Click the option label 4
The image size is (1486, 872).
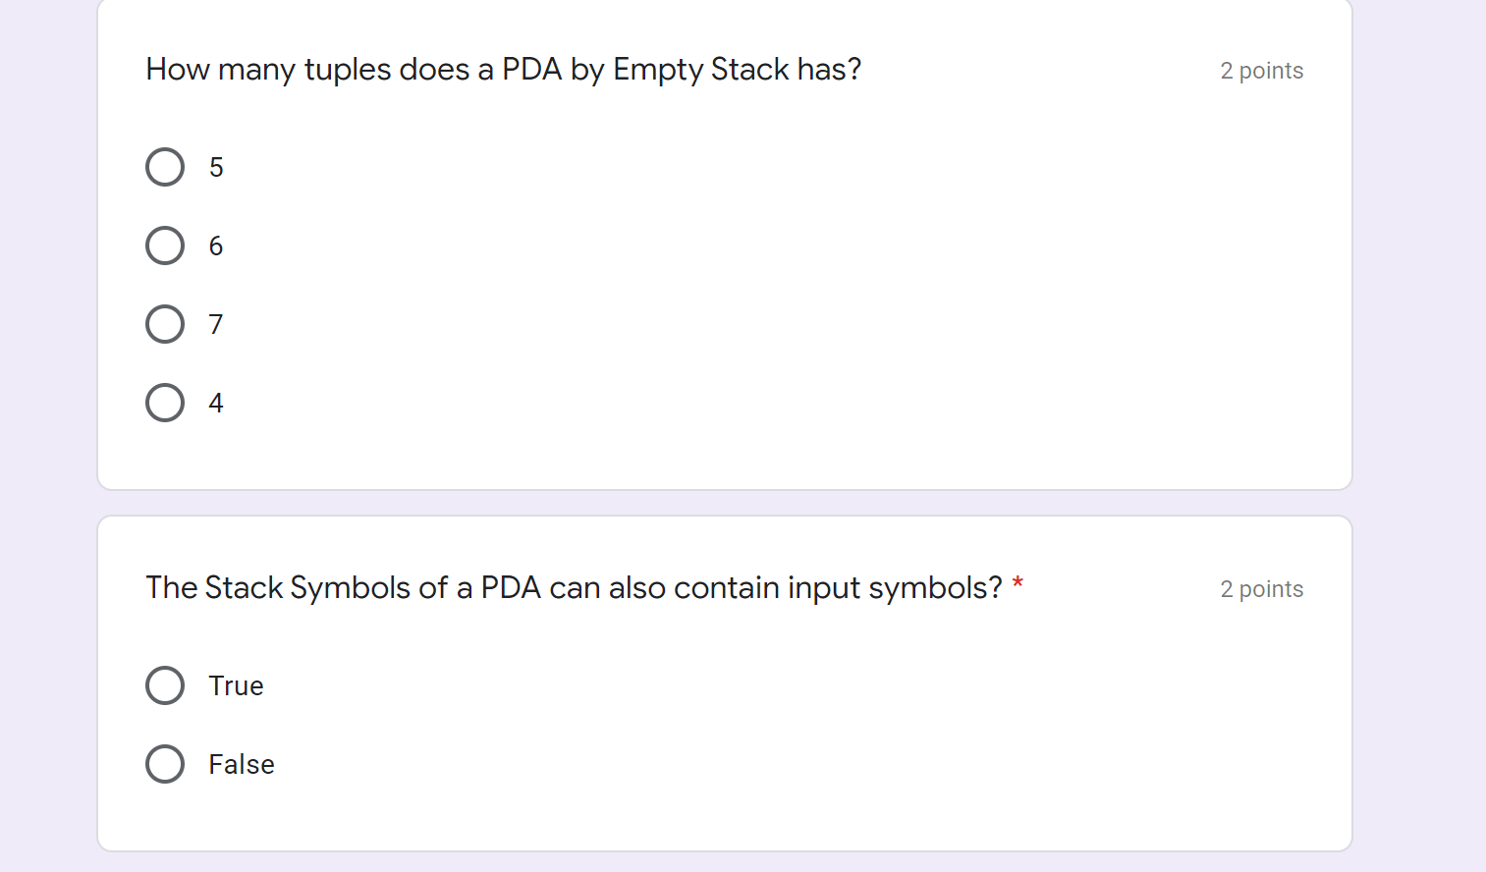[216, 403]
